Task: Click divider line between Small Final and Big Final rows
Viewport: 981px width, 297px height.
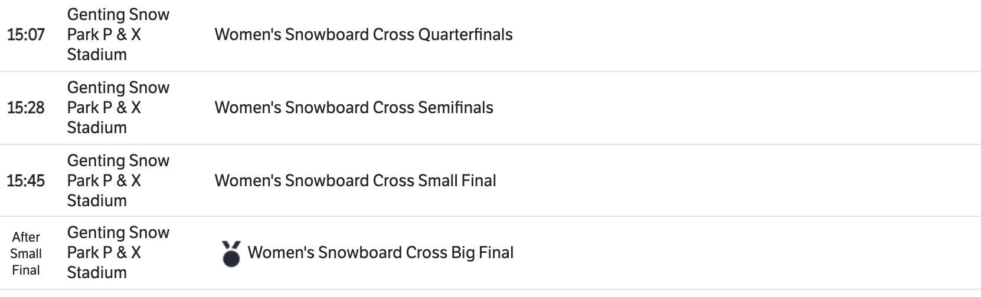Action: pyautogui.click(x=490, y=216)
